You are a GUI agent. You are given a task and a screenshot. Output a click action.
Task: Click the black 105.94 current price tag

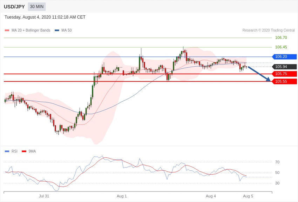[284, 67]
